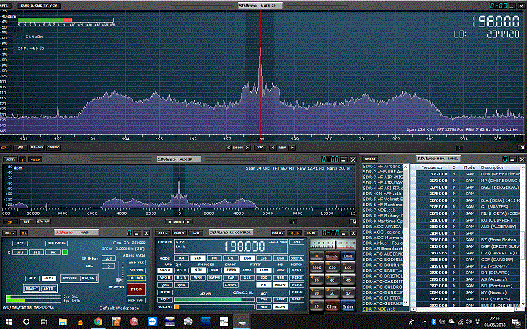
Task: Select USB mode in RX Control
Action: [280, 258]
